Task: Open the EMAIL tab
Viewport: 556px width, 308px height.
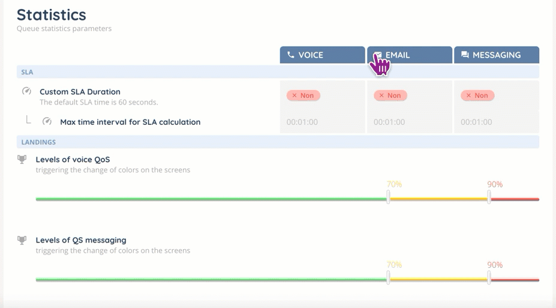Action: point(410,55)
